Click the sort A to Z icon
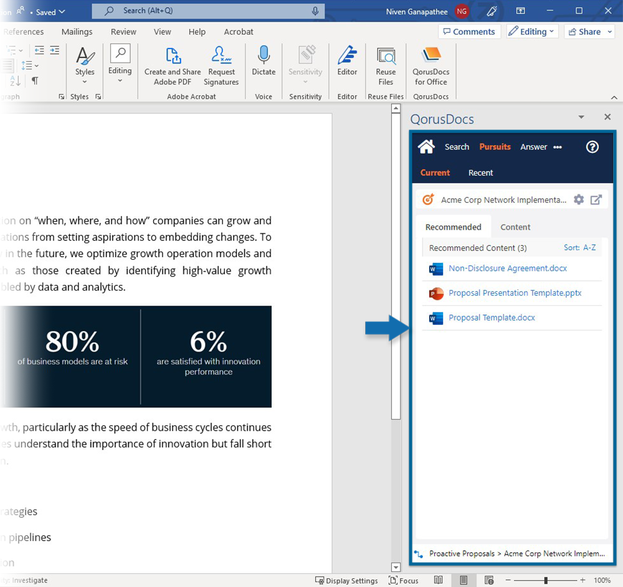The image size is (623, 587). (x=15, y=80)
